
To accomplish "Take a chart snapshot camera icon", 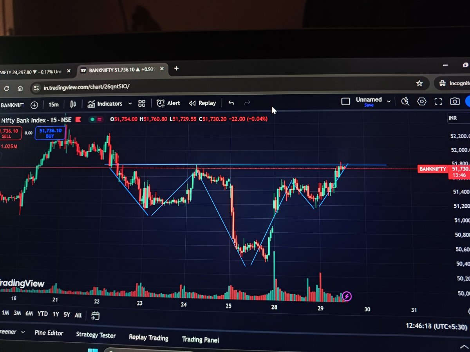I will [455, 102].
